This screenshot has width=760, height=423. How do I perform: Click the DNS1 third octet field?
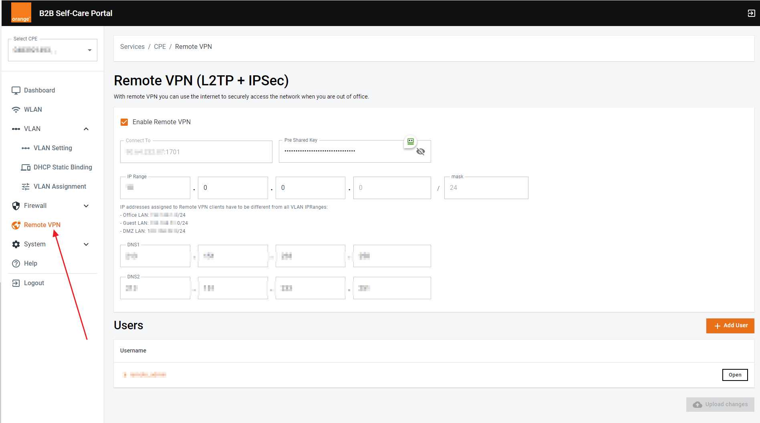pyautogui.click(x=310, y=256)
